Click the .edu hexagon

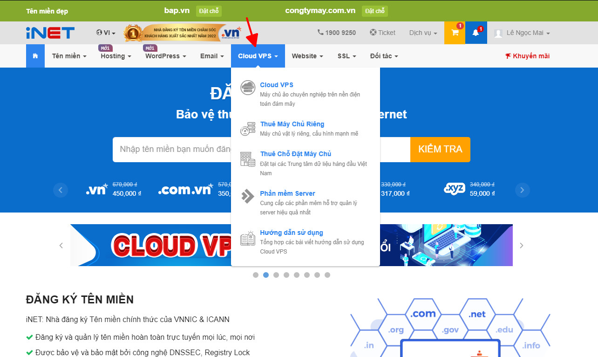504,330
